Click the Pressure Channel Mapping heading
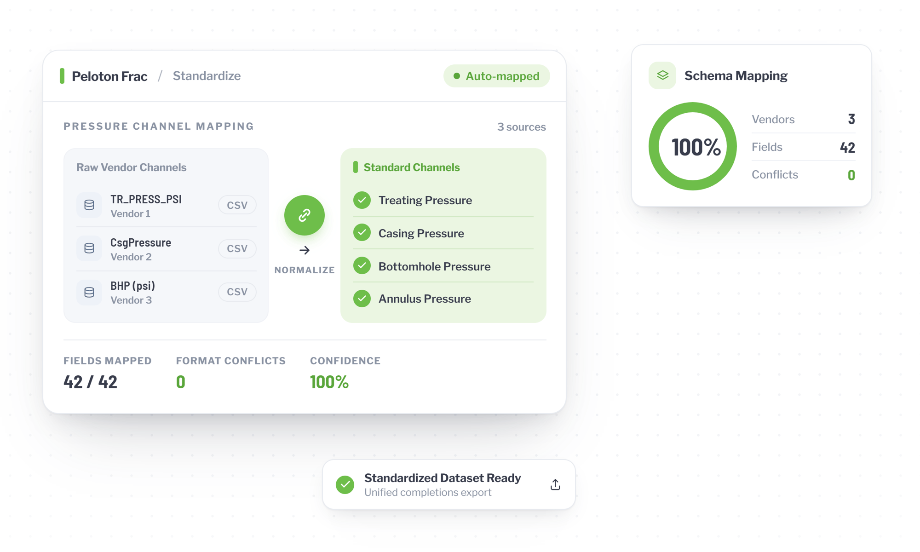The width and height of the screenshot is (920, 552). click(x=159, y=126)
